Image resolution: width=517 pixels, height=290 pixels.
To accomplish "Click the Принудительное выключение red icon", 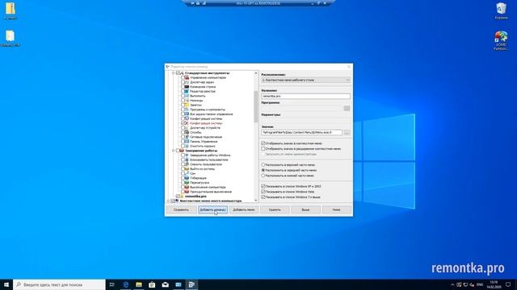I will (187, 192).
